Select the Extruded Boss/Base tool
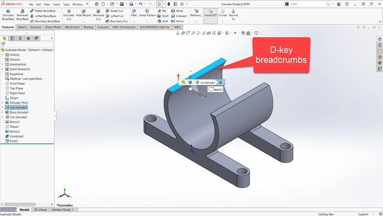The image size is (383, 216). coord(8,15)
